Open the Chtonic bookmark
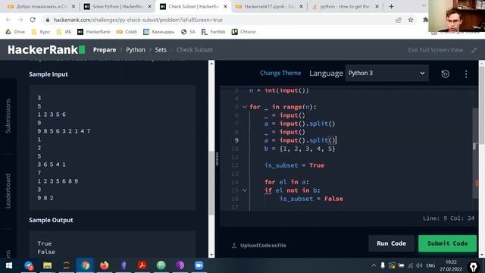The width and height of the screenshot is (485, 273). coord(244,32)
